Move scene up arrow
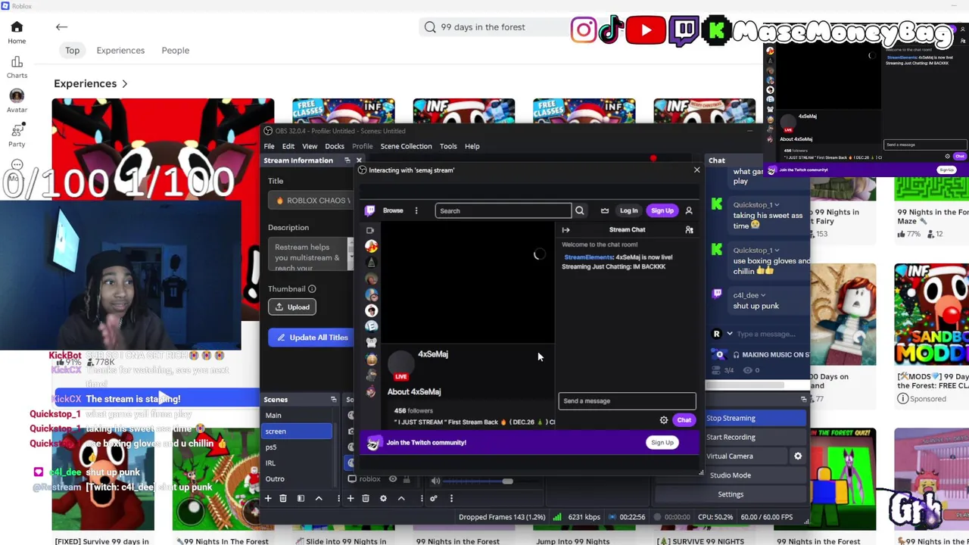The width and height of the screenshot is (969, 545). coord(319,498)
